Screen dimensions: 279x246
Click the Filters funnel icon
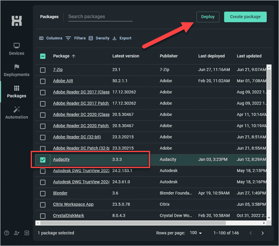68,38
